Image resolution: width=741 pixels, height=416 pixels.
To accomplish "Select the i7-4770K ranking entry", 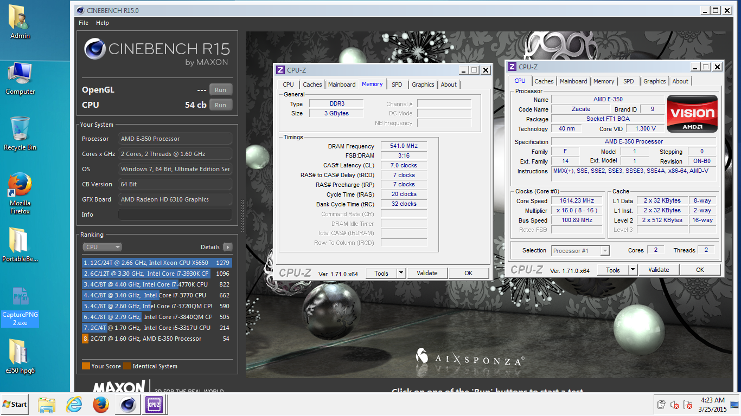I will pyautogui.click(x=157, y=284).
